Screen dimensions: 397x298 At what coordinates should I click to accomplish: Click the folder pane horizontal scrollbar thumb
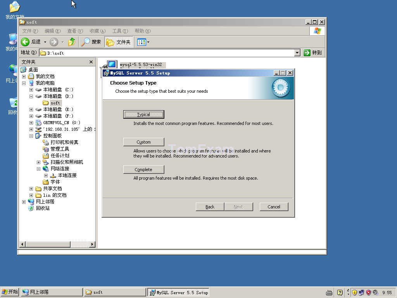point(48,244)
